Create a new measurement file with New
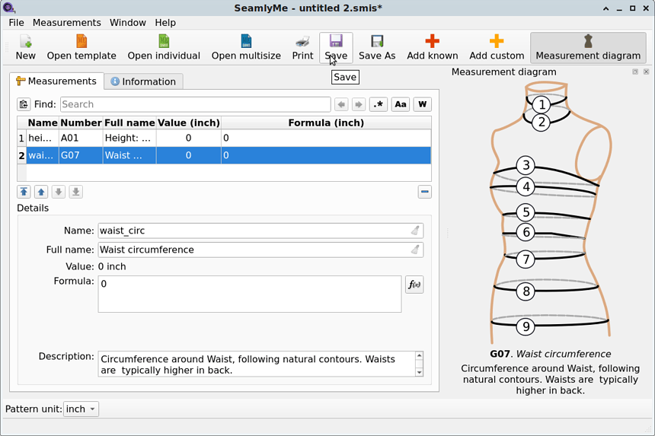Viewport: 655px width, 436px height. point(25,48)
